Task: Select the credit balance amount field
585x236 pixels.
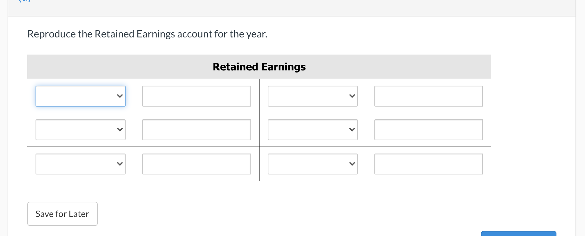Action: point(428,164)
